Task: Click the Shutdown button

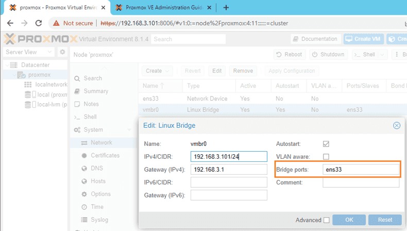Action: [328, 55]
